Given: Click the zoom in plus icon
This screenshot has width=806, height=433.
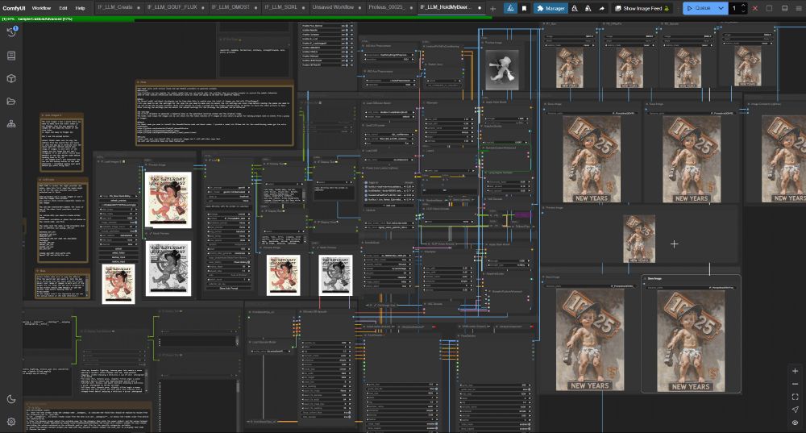Looking at the screenshot, I should [x=795, y=371].
